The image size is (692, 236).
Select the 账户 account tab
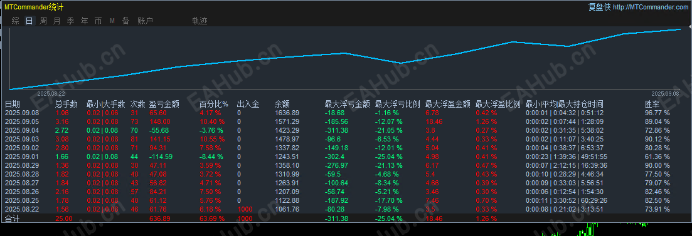coord(145,21)
